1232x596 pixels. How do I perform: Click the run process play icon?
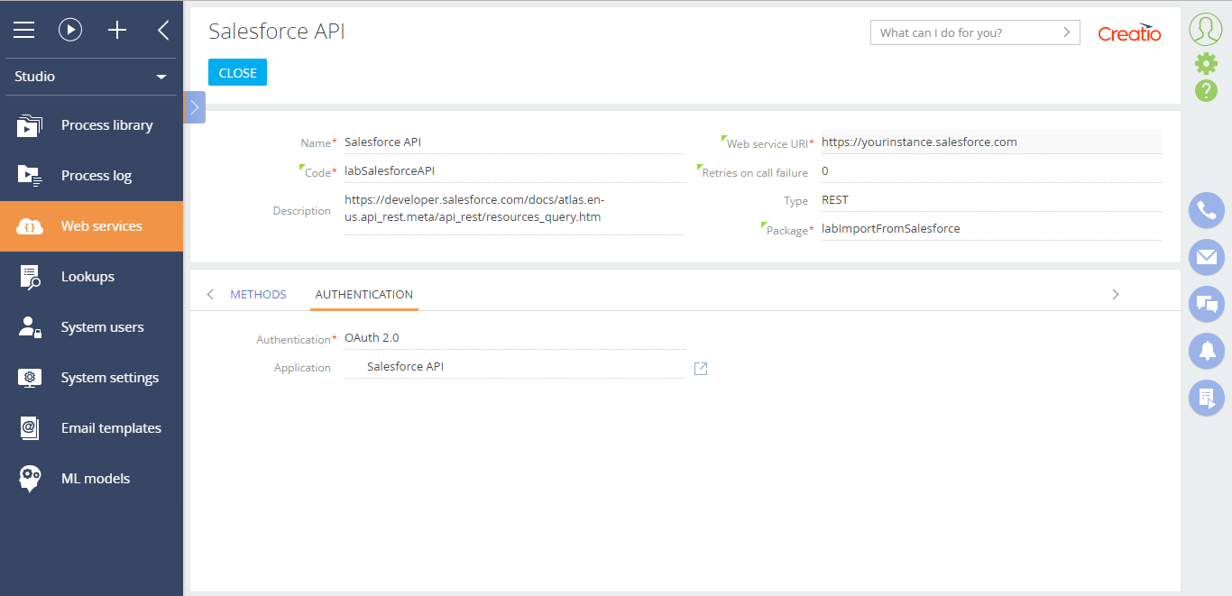click(70, 30)
